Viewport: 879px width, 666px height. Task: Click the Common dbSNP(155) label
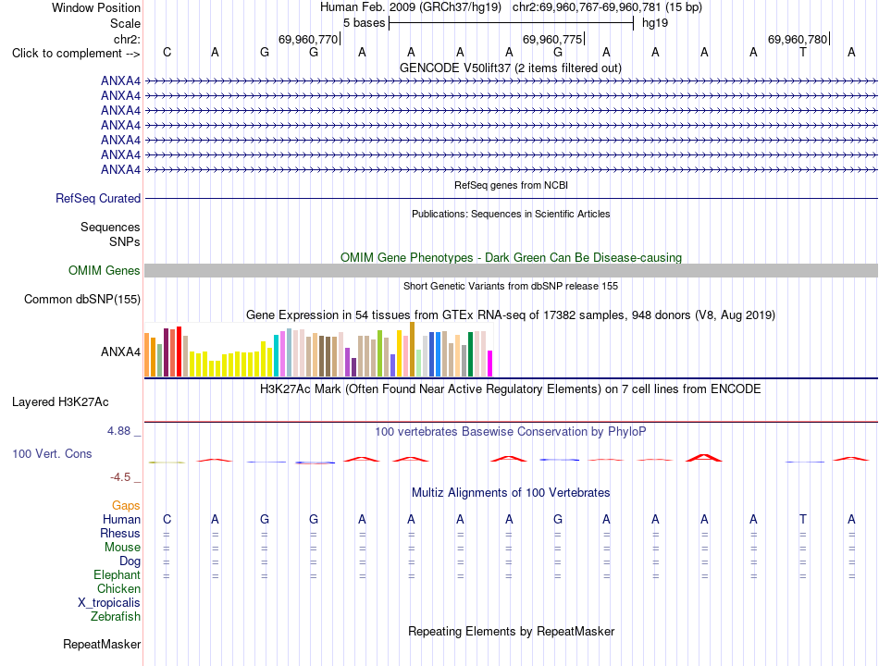(x=81, y=300)
